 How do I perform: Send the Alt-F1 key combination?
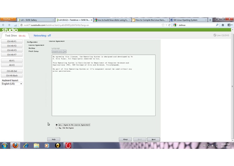coord(12,61)
